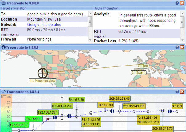
Task: Click the 80.58.123.226 hop label
Action: [62, 106]
